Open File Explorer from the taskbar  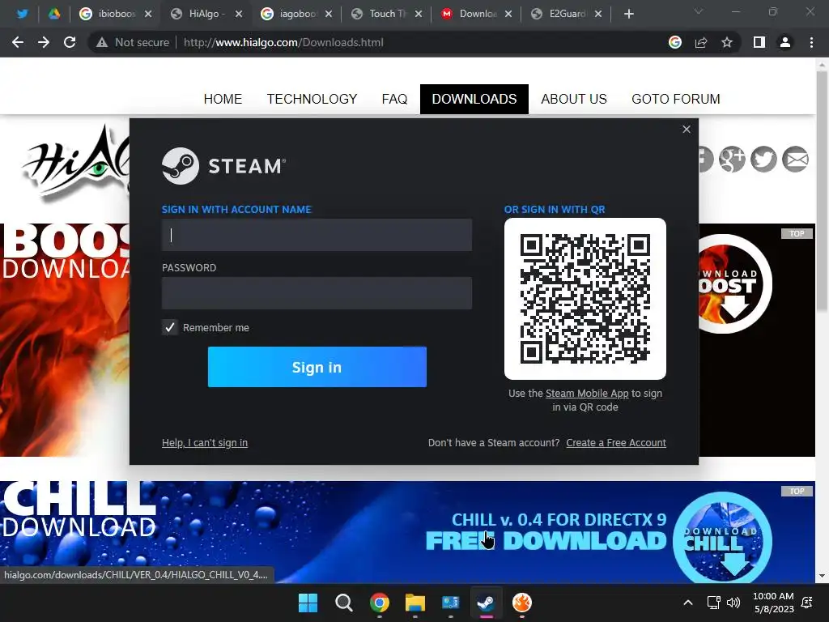click(x=415, y=603)
